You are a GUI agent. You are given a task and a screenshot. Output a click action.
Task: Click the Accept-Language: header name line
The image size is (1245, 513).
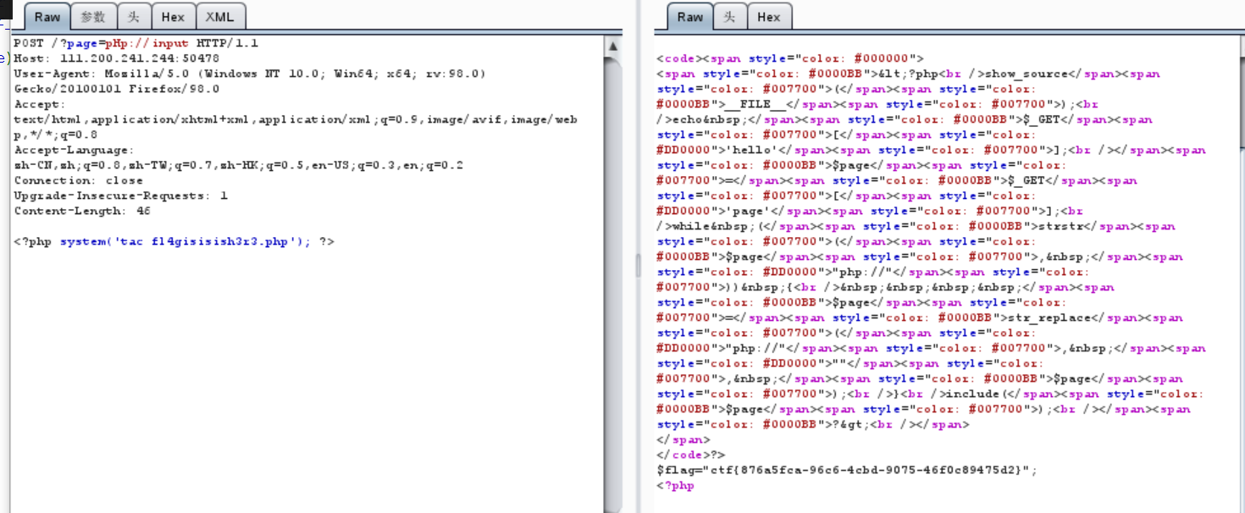(x=74, y=150)
